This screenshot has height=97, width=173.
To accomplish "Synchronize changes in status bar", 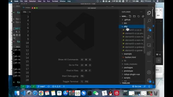I will [49, 86].
